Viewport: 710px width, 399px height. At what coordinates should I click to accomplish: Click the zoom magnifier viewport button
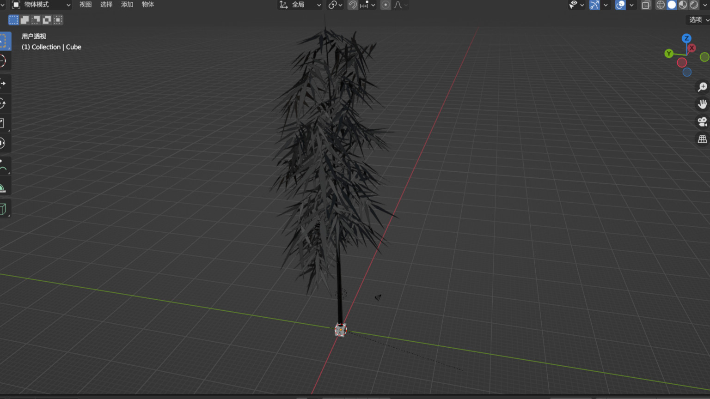coord(702,87)
